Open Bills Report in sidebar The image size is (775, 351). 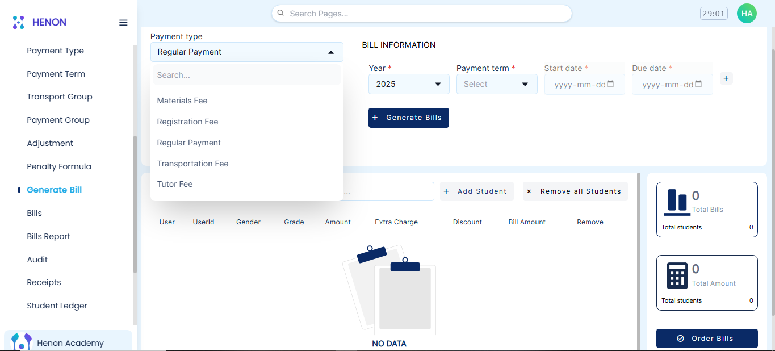49,236
